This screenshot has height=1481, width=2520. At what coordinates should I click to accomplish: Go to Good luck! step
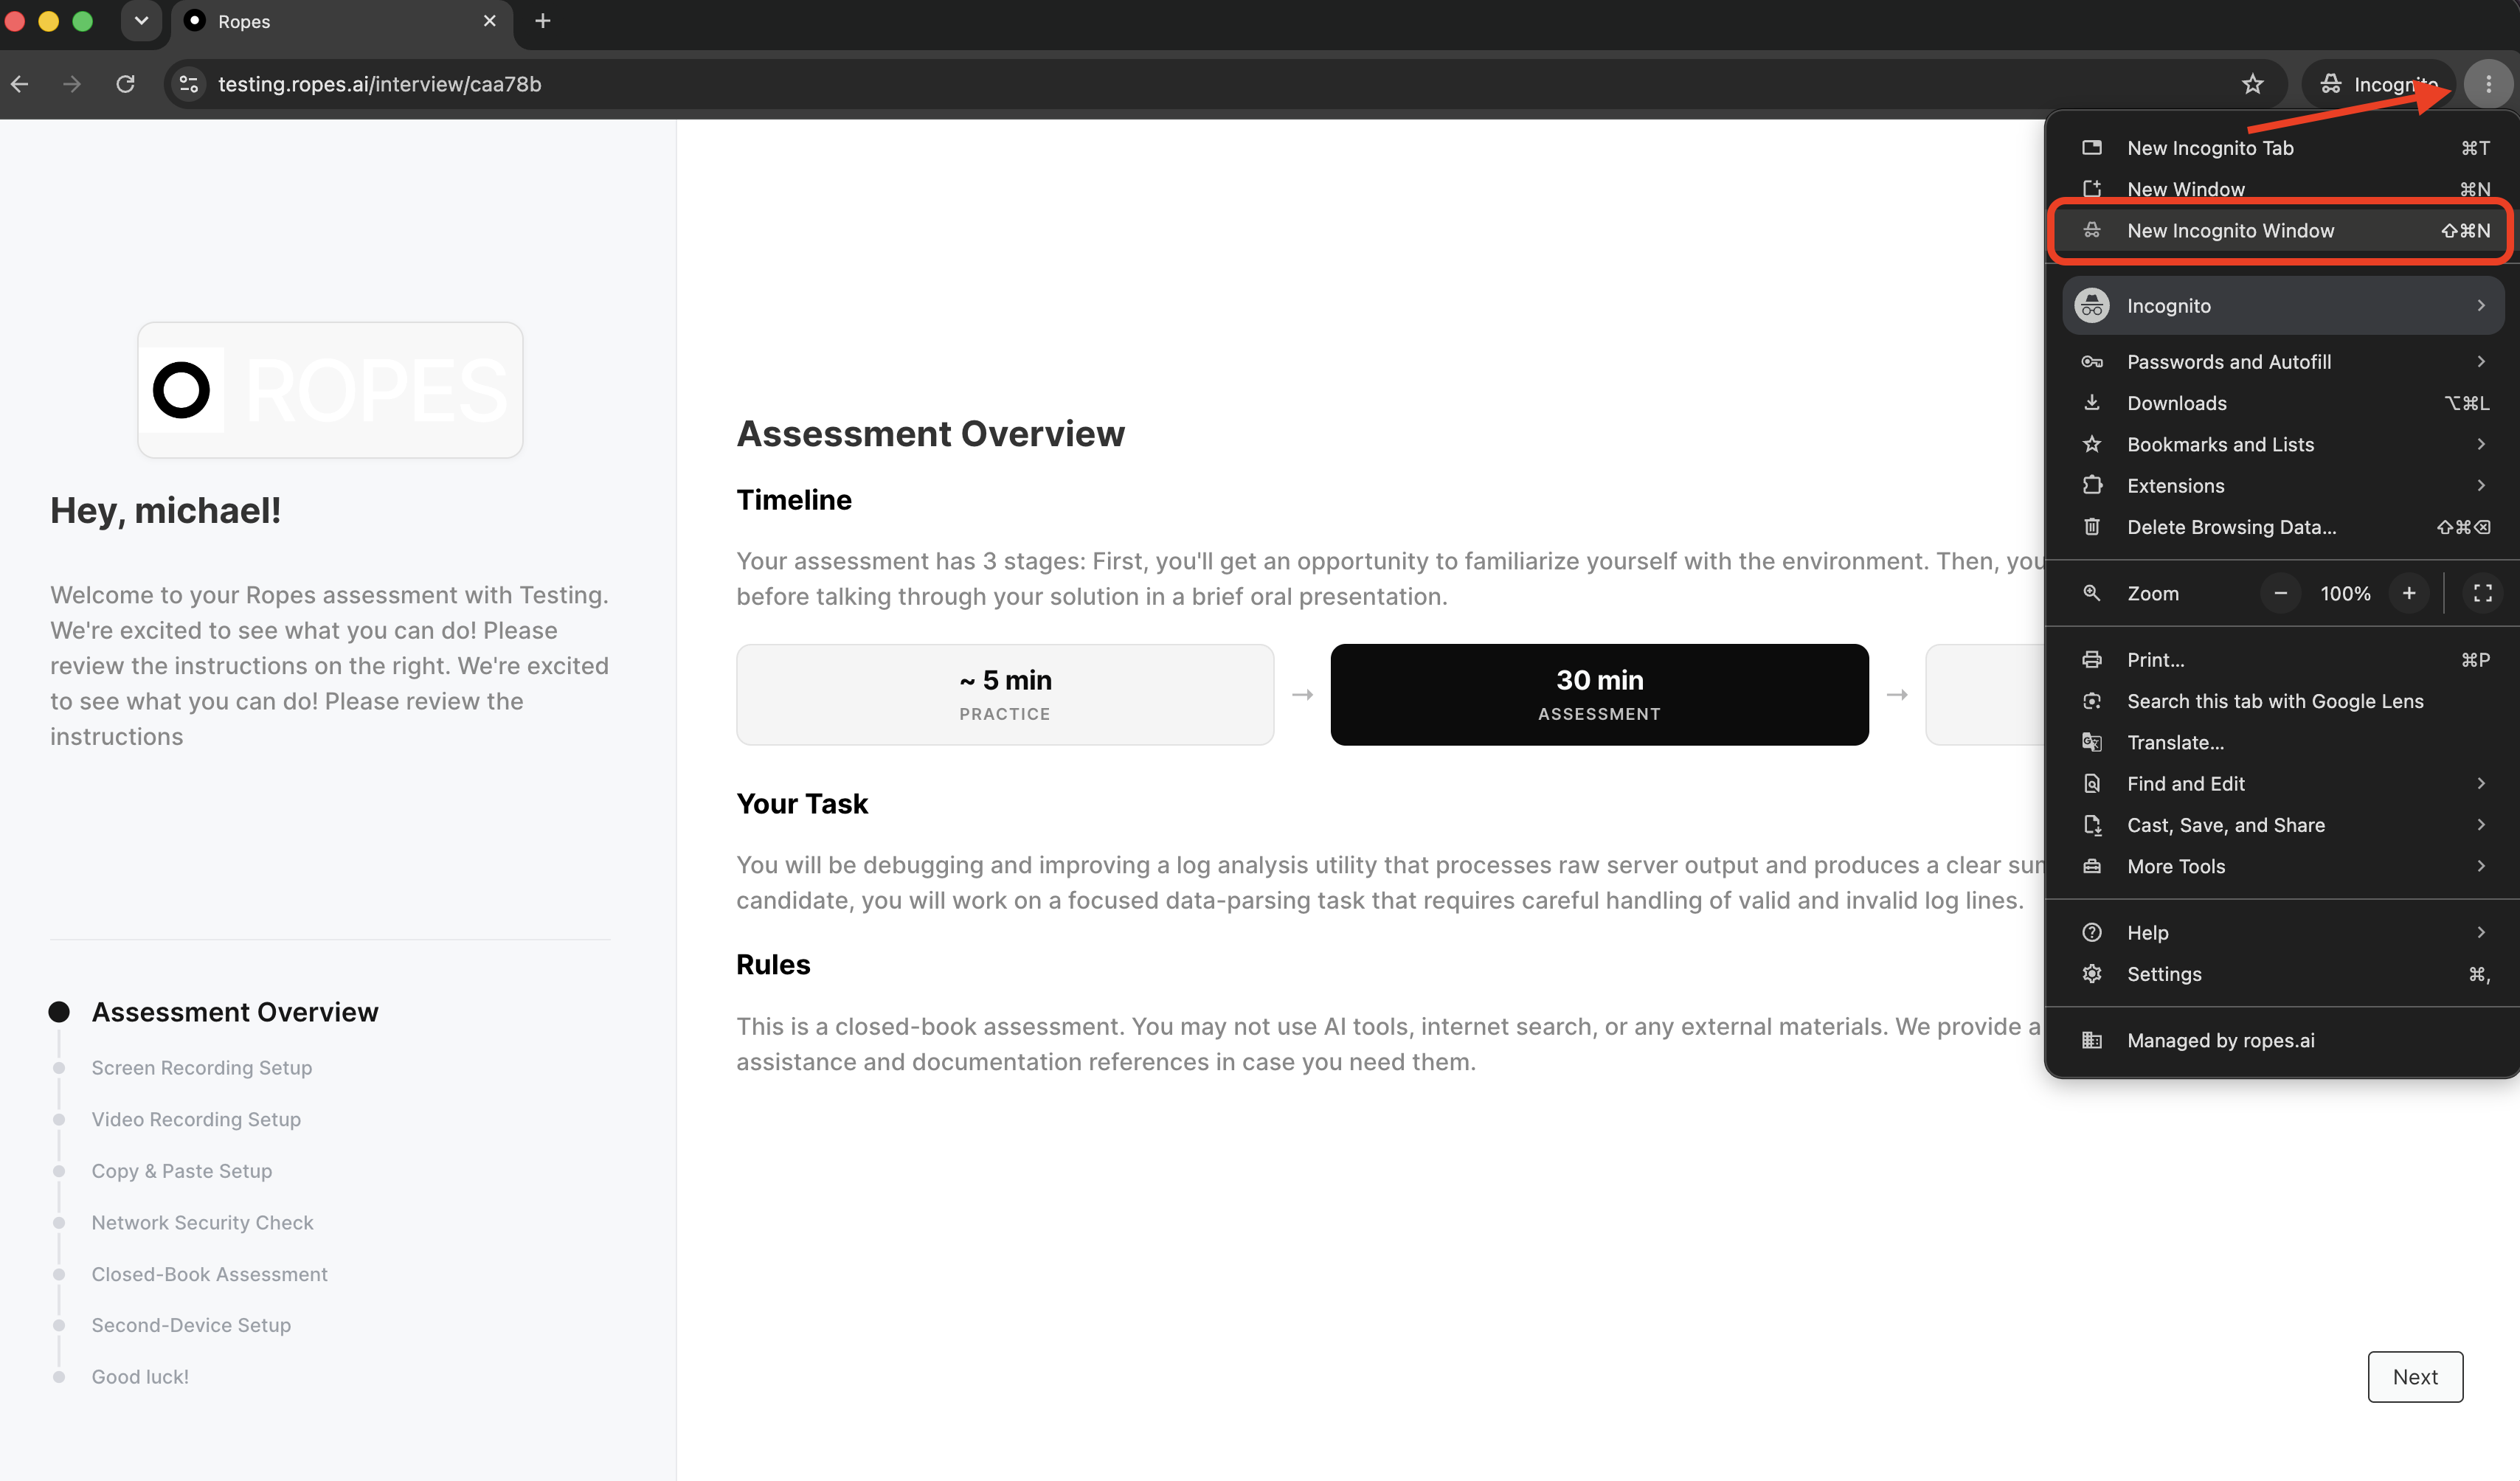pyautogui.click(x=140, y=1377)
